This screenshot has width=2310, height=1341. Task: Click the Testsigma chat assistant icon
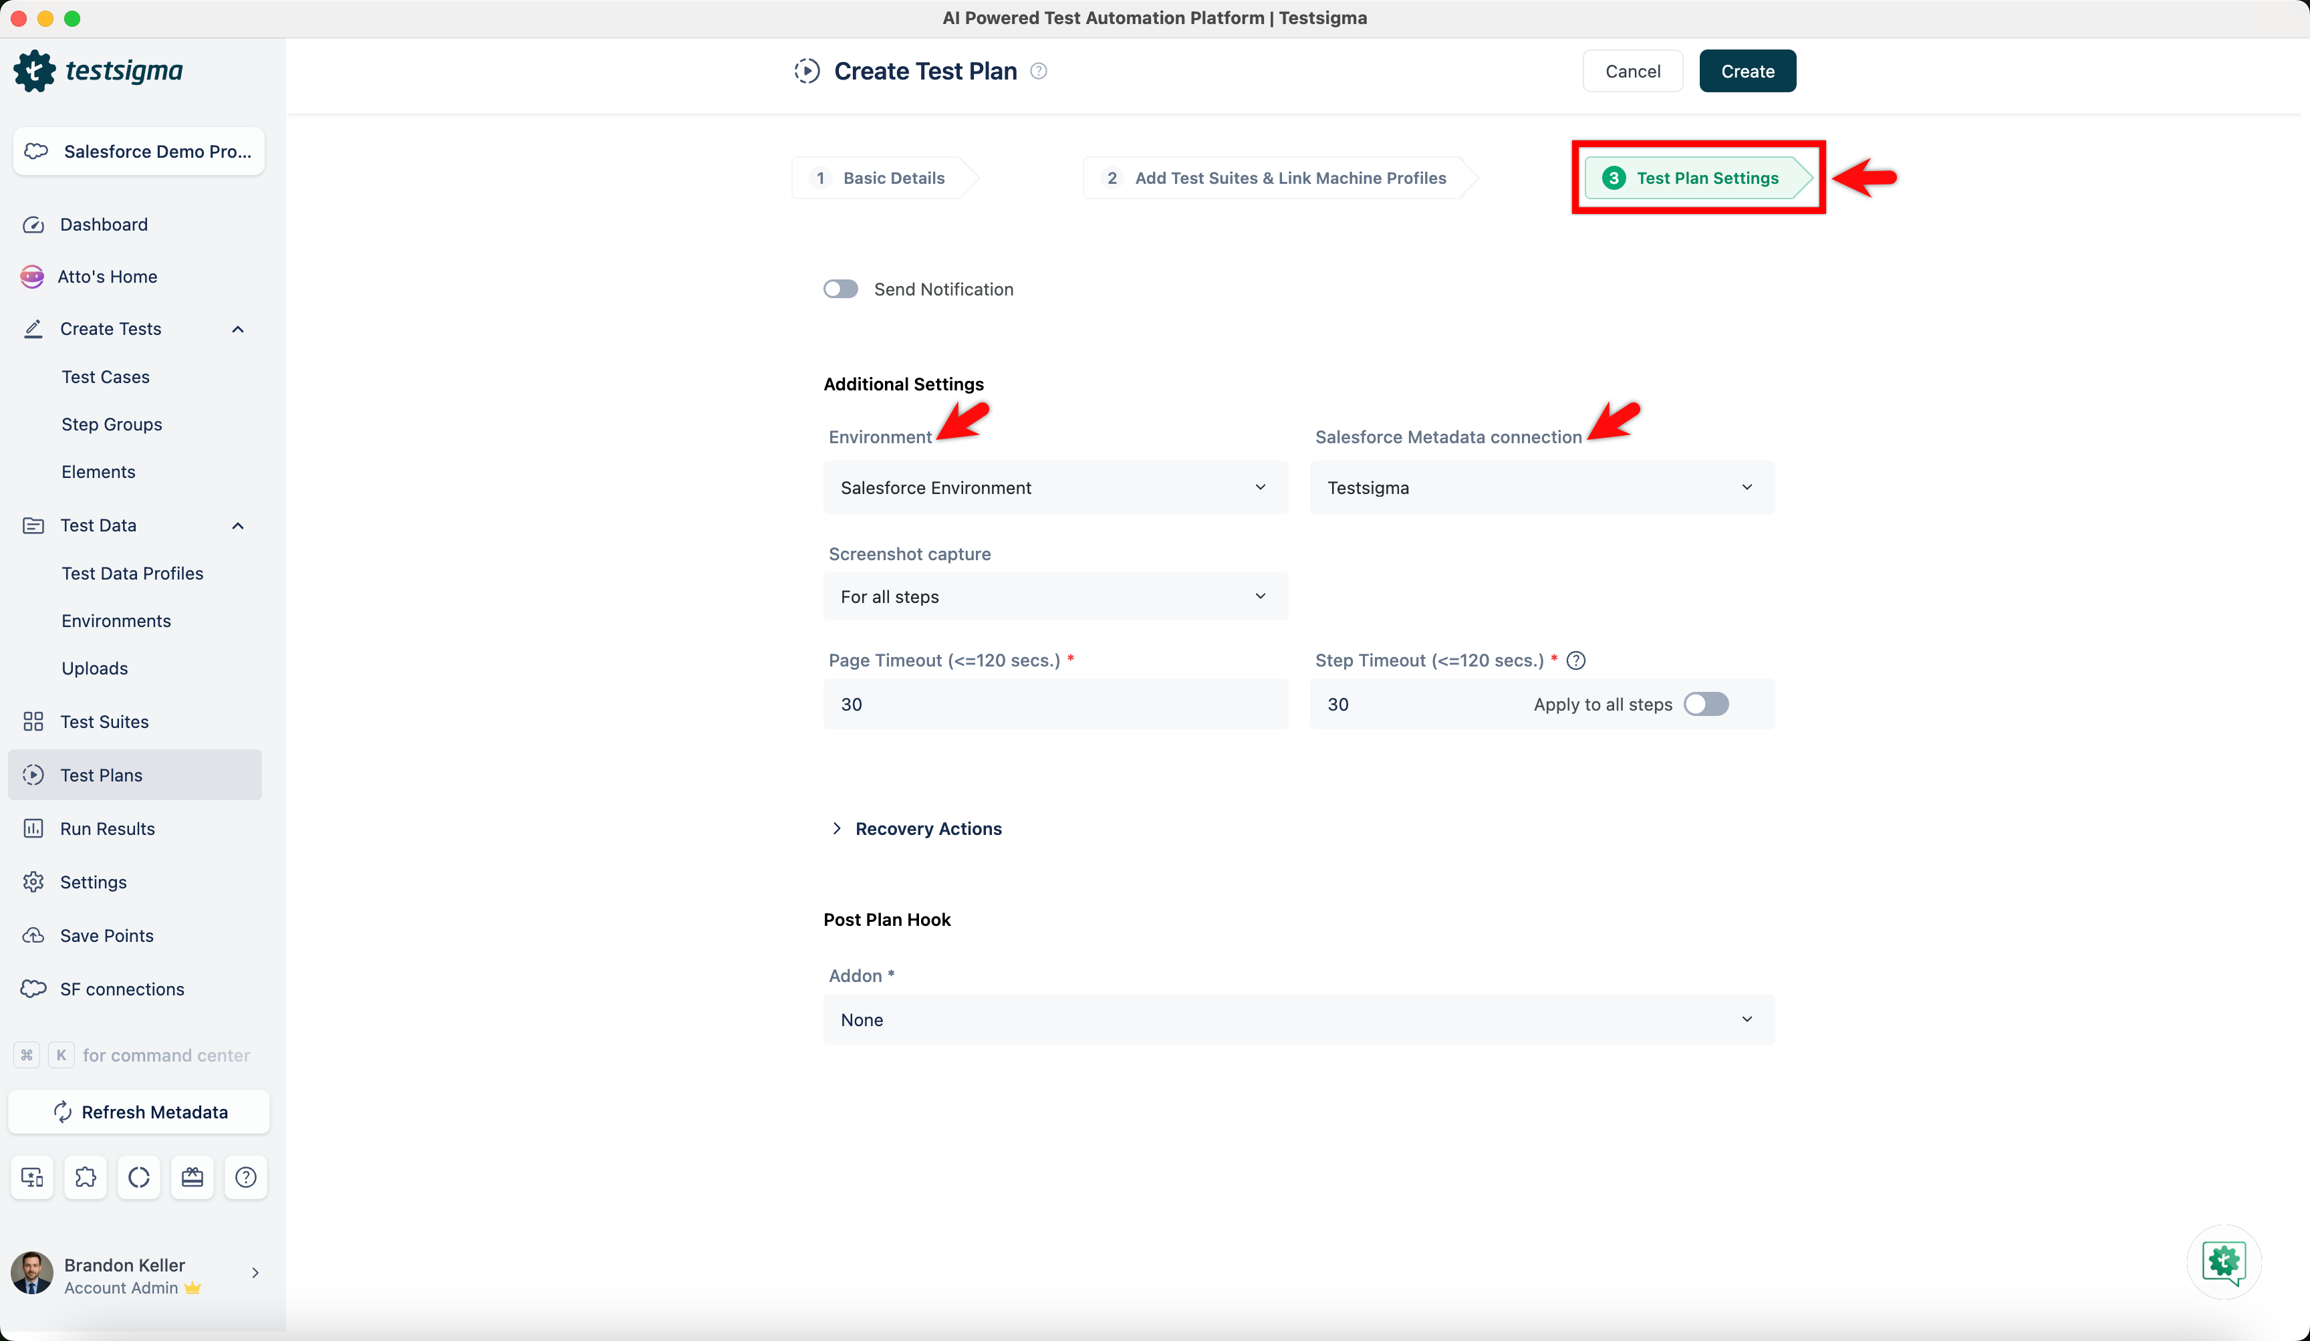pyautogui.click(x=2223, y=1262)
